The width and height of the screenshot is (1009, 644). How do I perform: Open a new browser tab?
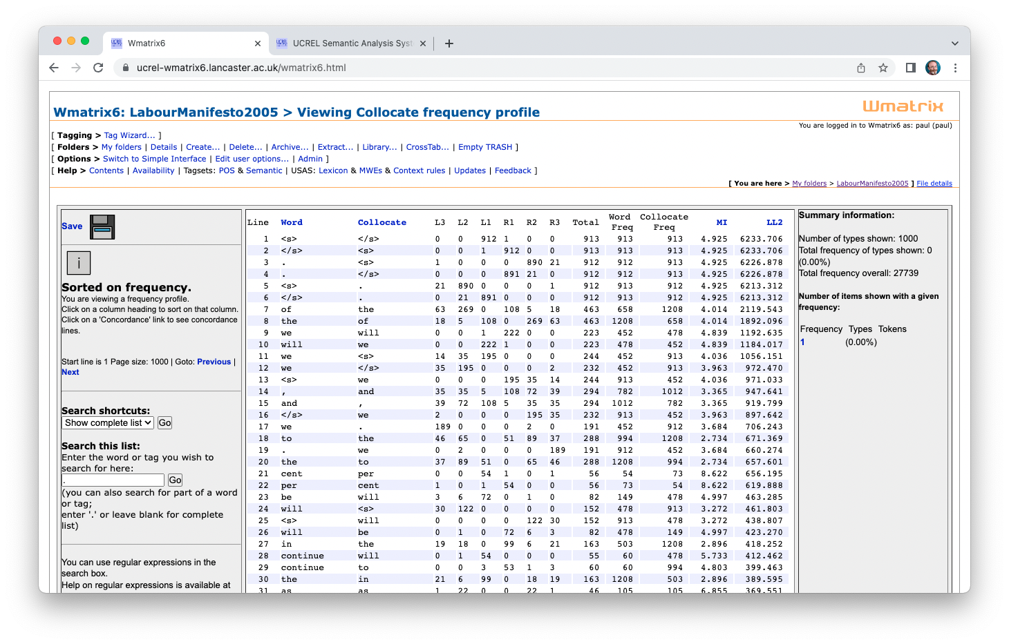click(449, 43)
